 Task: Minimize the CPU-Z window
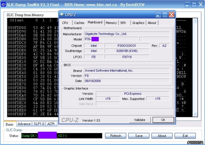point(158,15)
